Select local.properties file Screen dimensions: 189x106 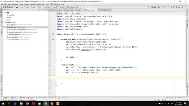18,39
